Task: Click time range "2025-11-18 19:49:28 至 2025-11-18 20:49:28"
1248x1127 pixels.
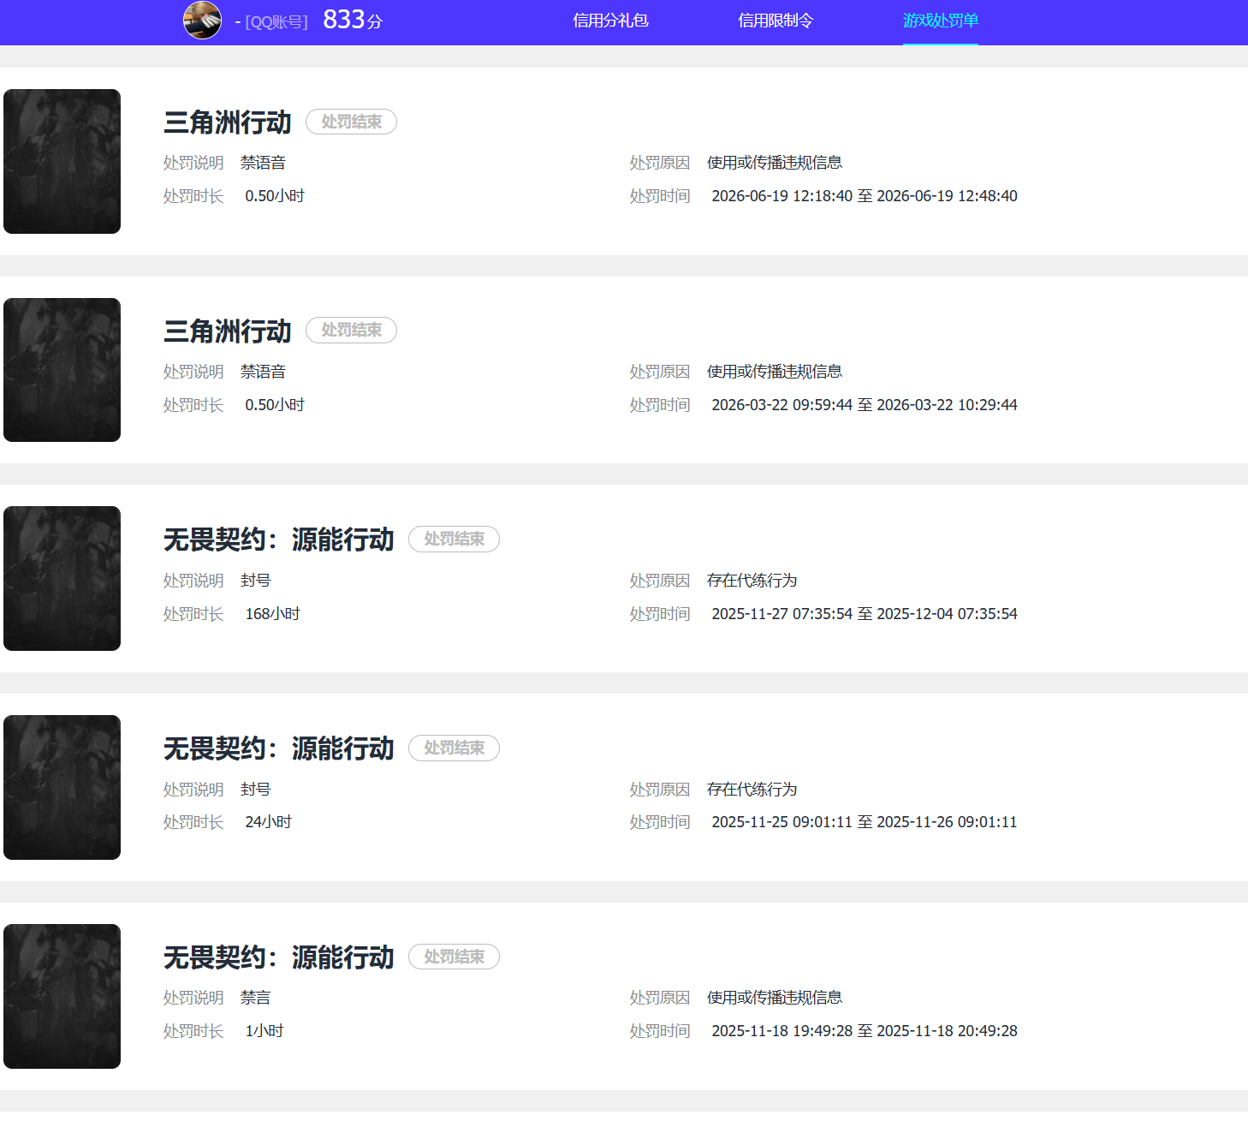Action: point(865,1031)
